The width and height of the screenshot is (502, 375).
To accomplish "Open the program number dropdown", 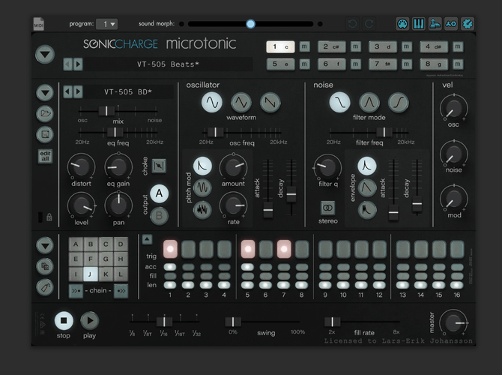I will tap(107, 24).
